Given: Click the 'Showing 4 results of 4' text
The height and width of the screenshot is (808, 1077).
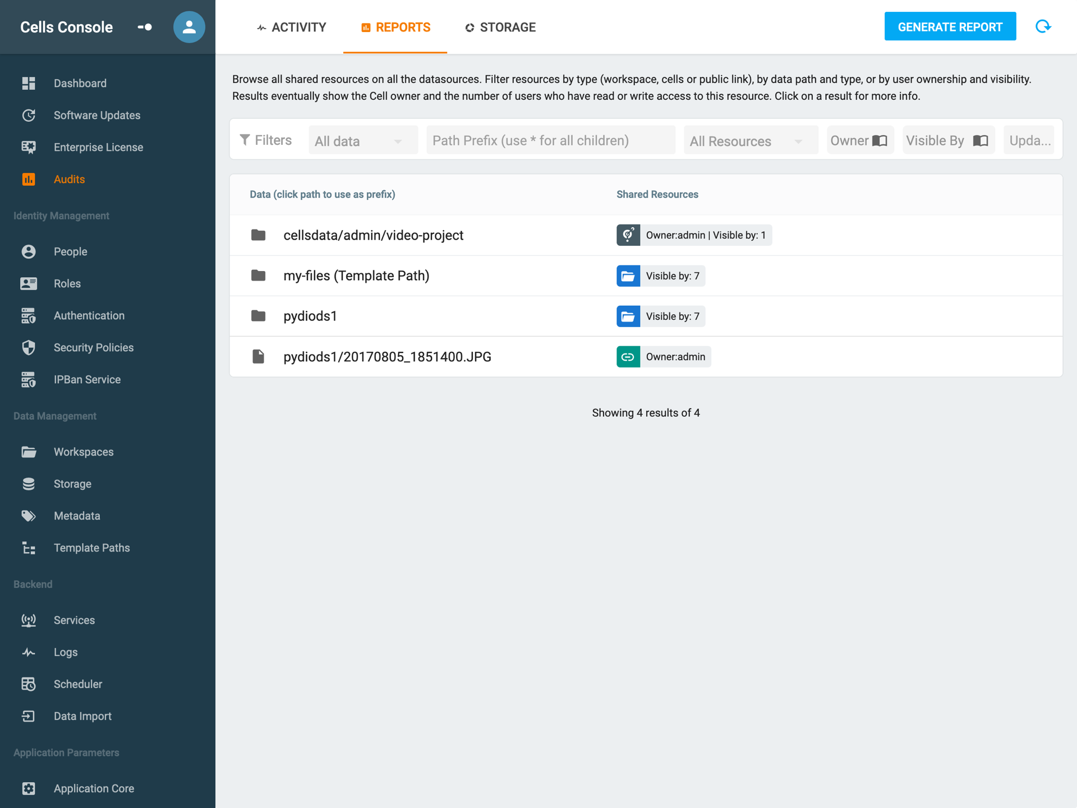Looking at the screenshot, I should point(646,412).
